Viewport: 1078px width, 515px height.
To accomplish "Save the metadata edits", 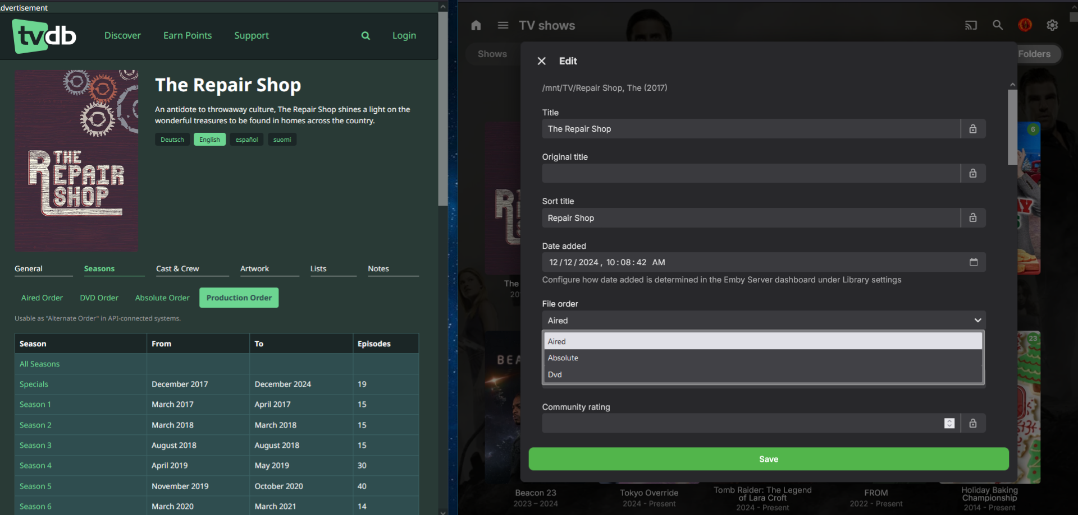I will (768, 459).
